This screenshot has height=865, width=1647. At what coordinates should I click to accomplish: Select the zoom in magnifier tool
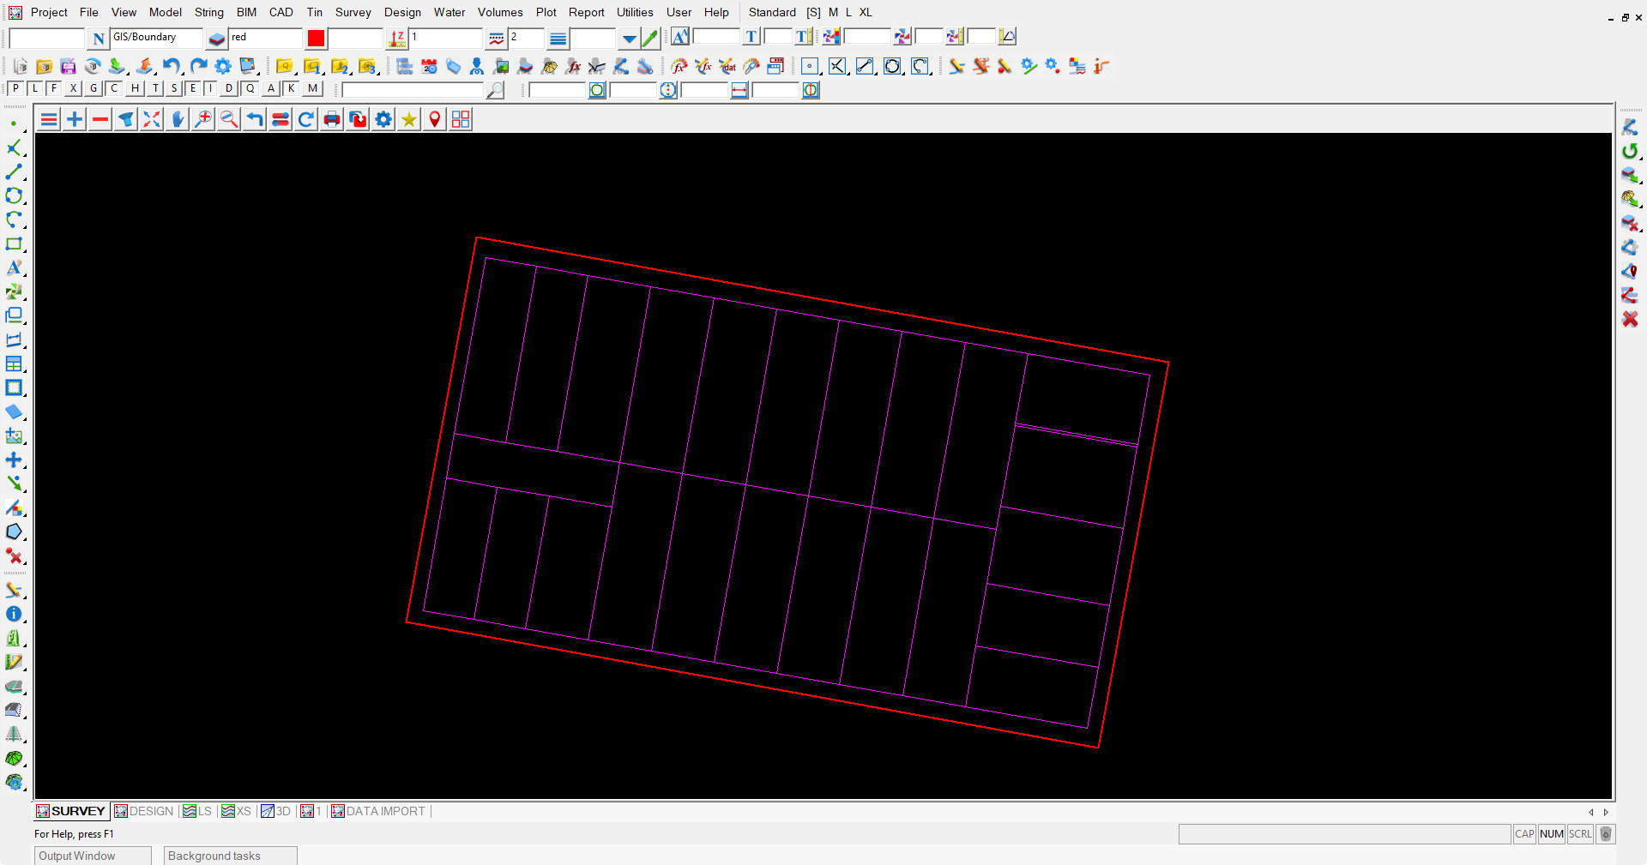pyautogui.click(x=203, y=120)
